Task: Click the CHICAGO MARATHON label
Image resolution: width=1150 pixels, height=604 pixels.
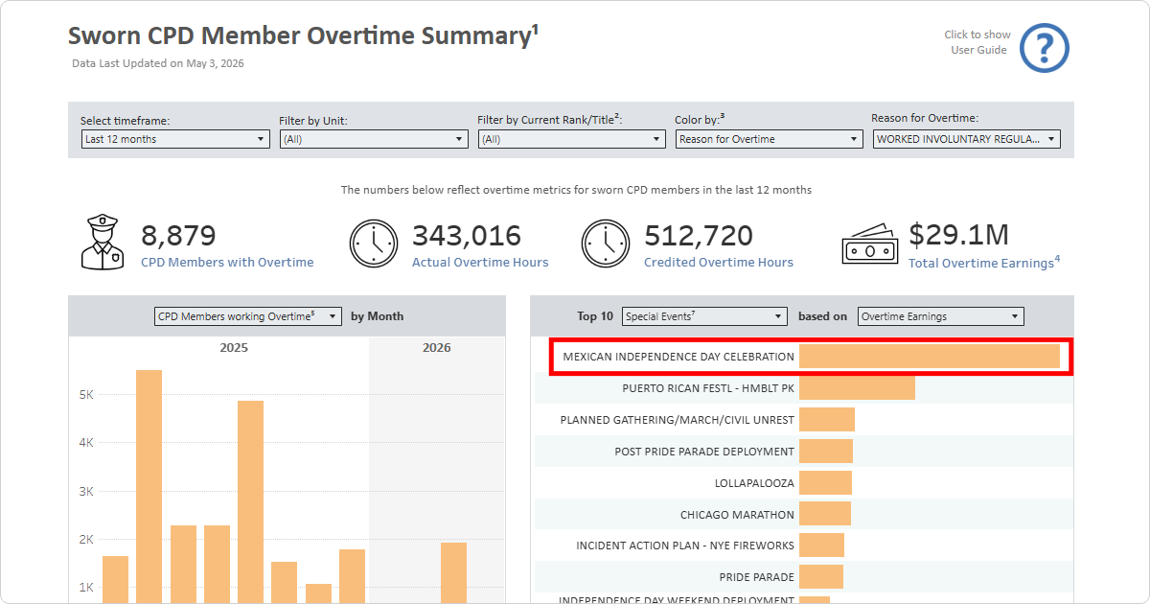Action: (x=737, y=515)
